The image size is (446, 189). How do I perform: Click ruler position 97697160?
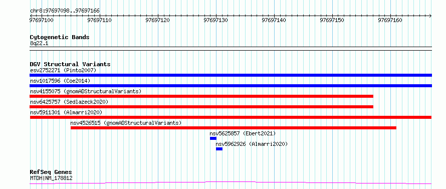click(390, 20)
